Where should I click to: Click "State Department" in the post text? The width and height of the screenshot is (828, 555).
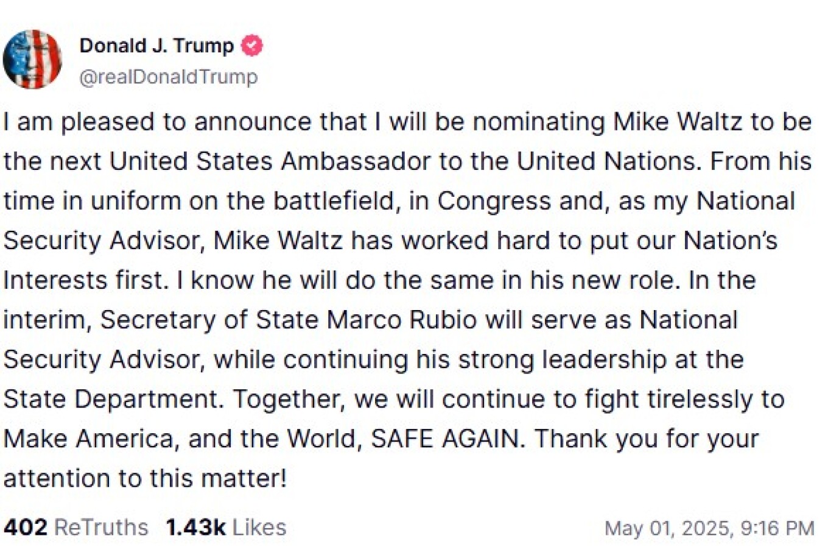click(111, 399)
